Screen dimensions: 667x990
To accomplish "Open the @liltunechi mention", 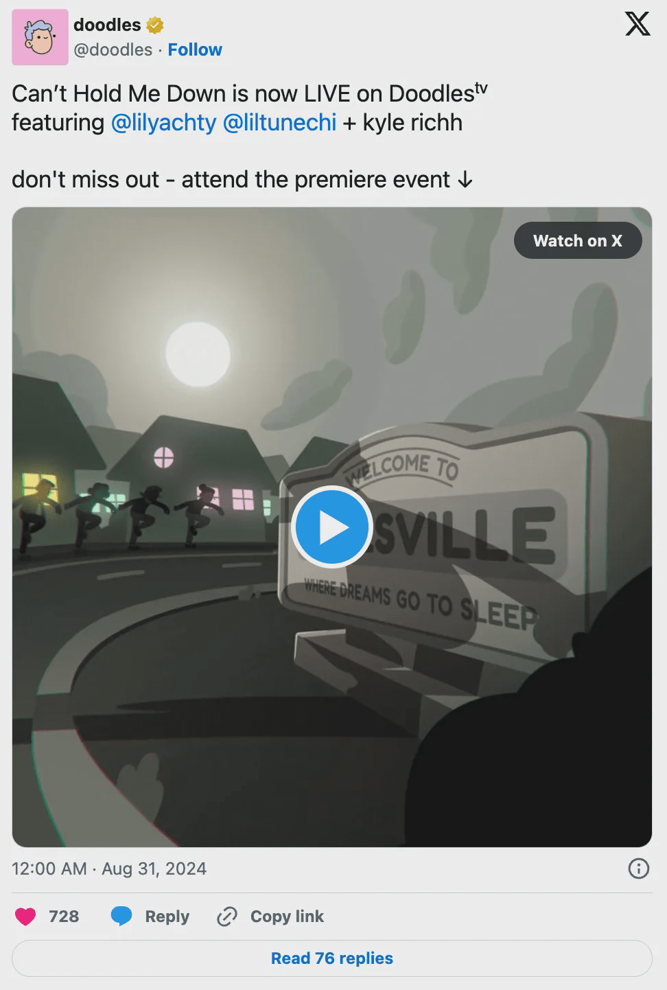I will point(280,123).
